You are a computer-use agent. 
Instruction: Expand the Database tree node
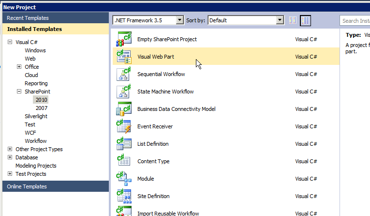10,157
